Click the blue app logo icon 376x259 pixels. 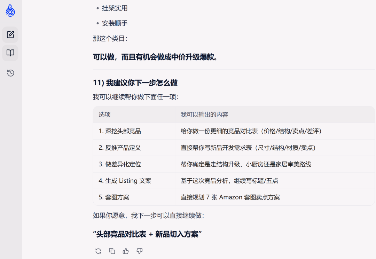10,10
